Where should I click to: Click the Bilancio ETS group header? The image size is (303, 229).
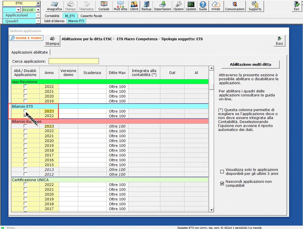[x=110, y=106]
